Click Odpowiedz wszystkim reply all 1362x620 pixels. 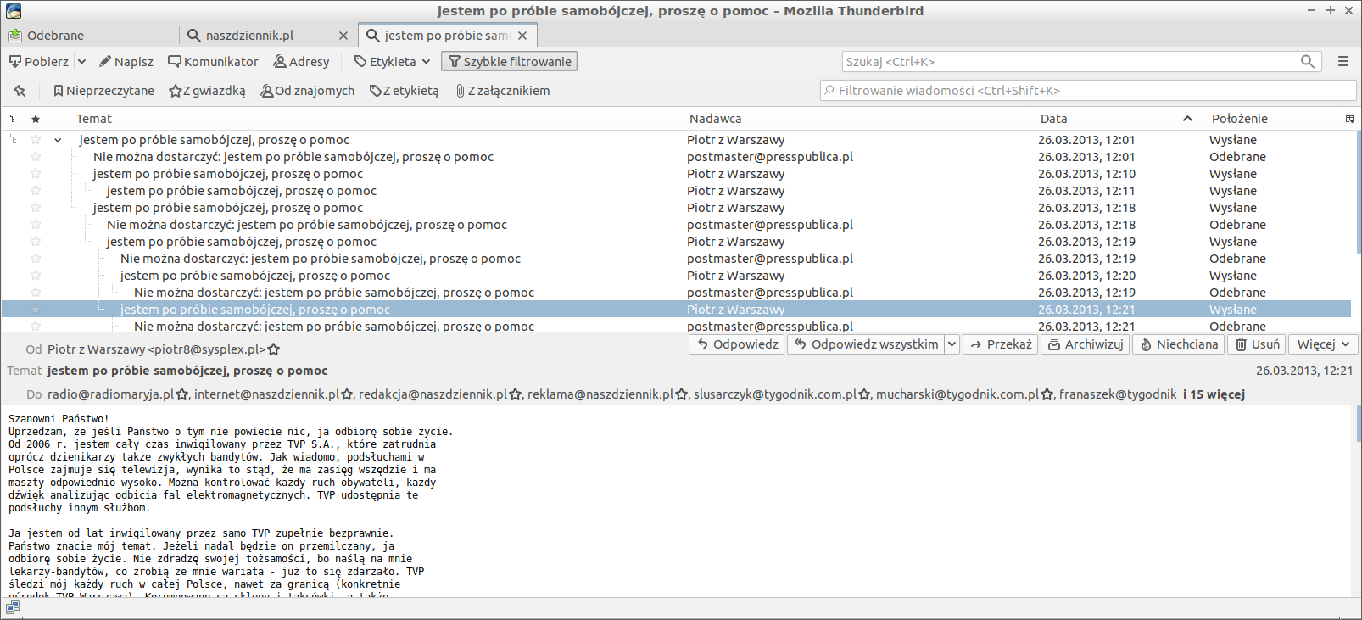tap(866, 344)
